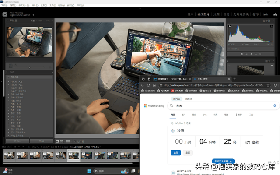
Task: Switch Bing to 国内版
Action: coord(177,99)
